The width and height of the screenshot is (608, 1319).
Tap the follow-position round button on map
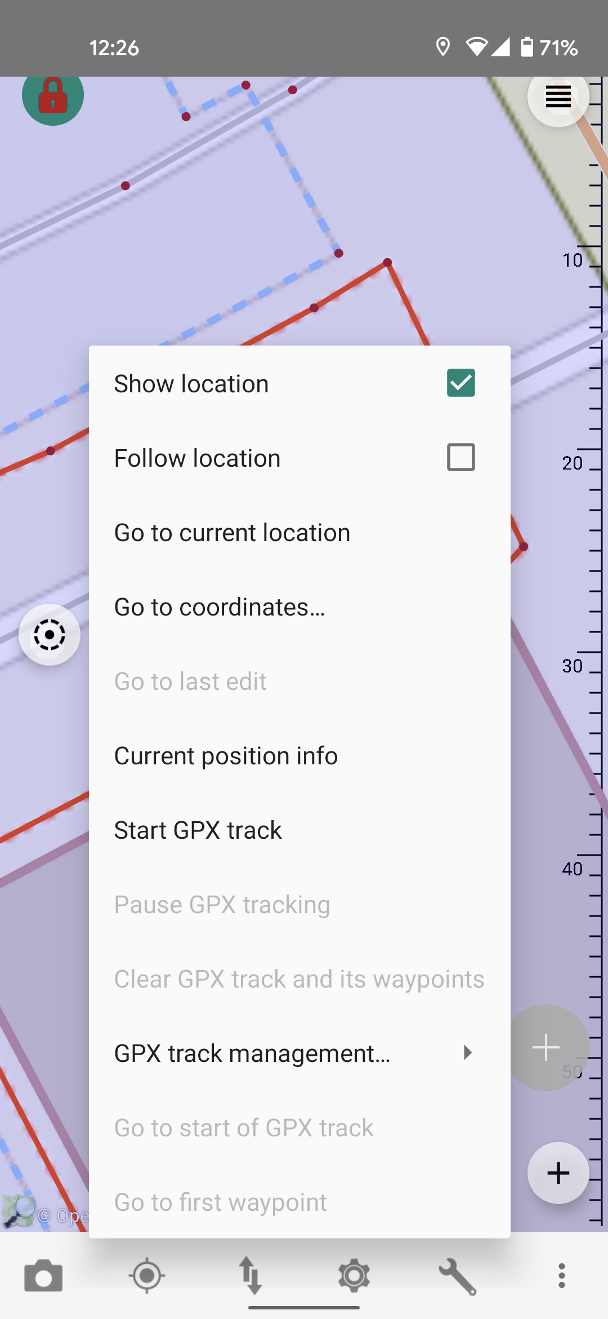click(x=50, y=635)
